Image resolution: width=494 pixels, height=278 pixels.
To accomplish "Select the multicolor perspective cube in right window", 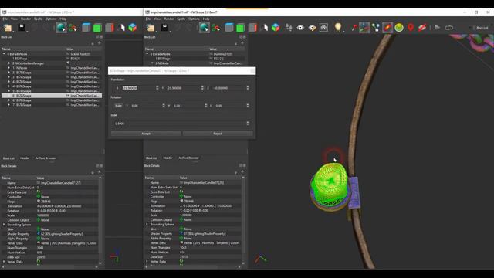I will click(276, 28).
